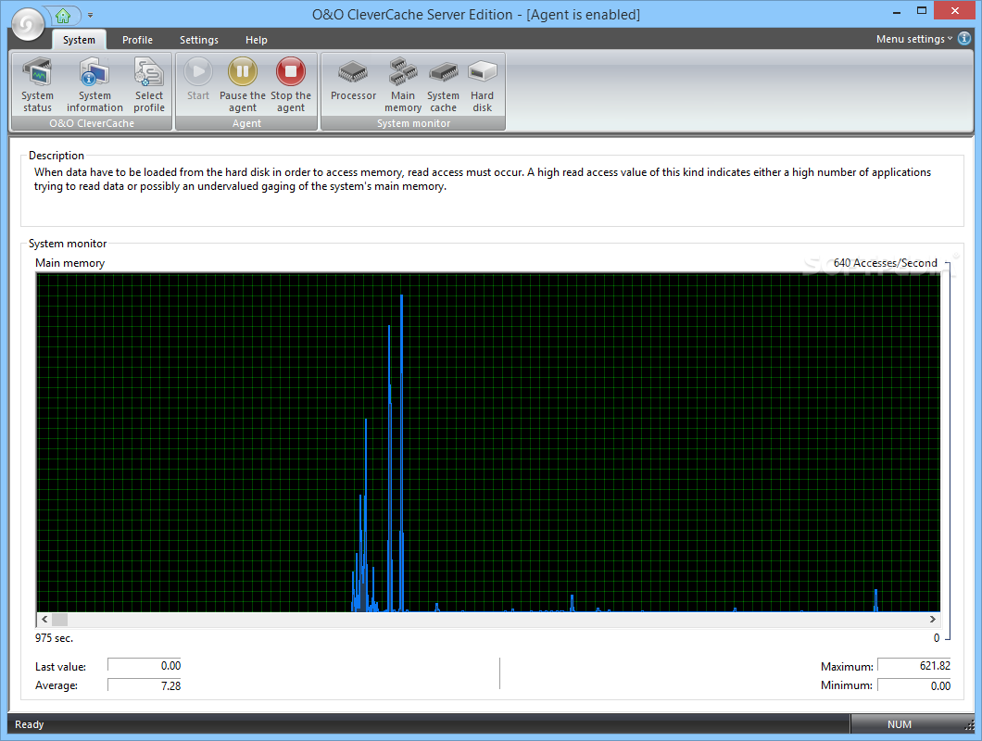Screen dimensions: 982x741
Task: Open the Menu settings dropdown
Action: tap(914, 39)
